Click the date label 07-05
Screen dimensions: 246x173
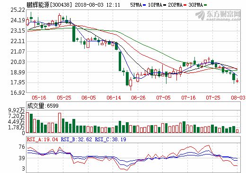point(163,98)
